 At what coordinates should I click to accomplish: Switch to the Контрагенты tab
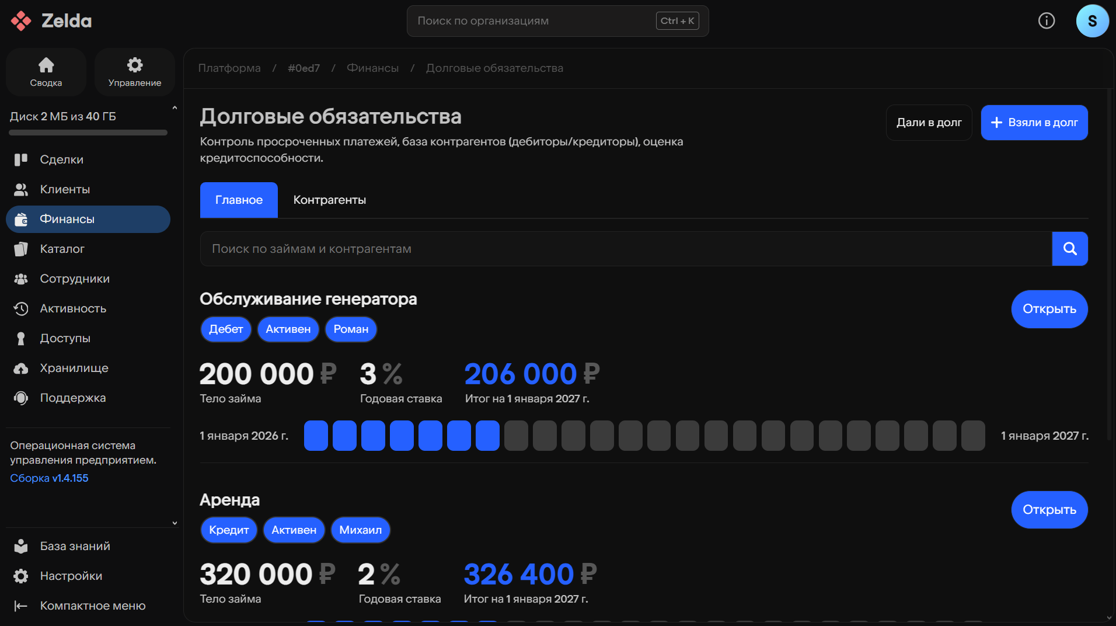point(329,200)
